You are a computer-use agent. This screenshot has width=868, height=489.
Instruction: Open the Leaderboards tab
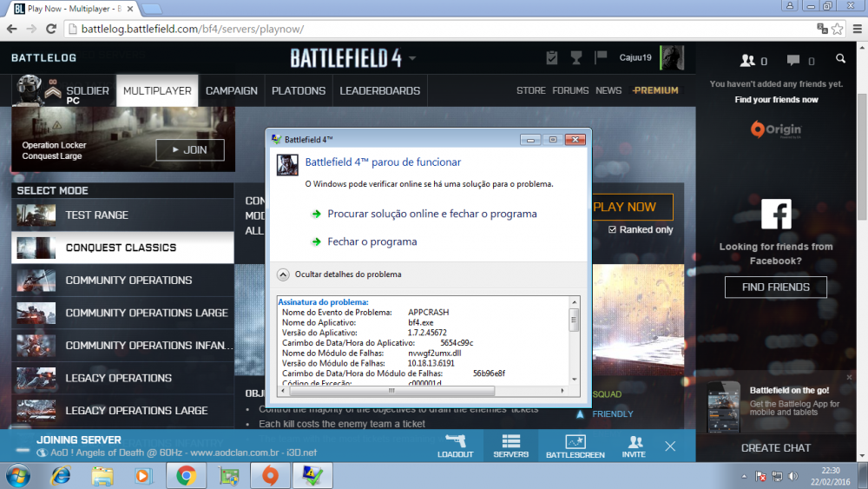pos(379,90)
